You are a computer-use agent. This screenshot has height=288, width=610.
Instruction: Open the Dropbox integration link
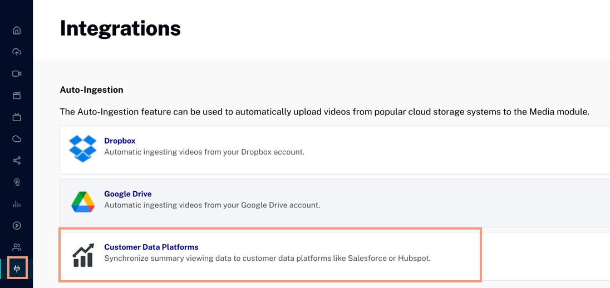click(x=120, y=141)
